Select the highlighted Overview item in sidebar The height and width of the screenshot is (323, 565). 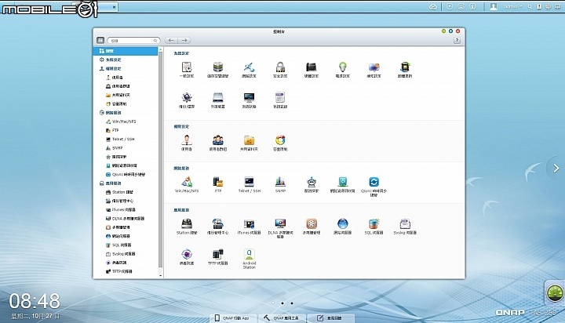pyautogui.click(x=126, y=51)
